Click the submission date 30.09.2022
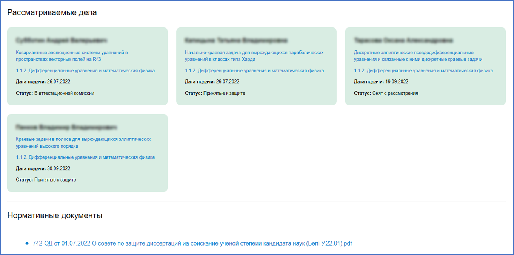514x255 pixels. [58, 168]
